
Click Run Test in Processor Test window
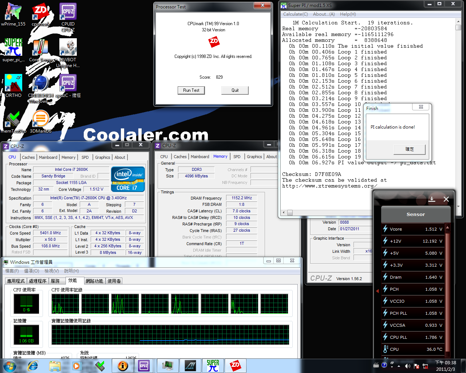click(x=191, y=90)
